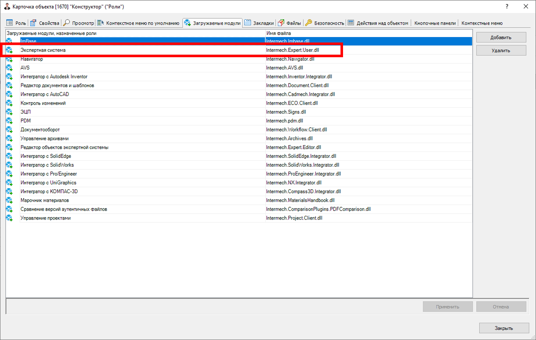This screenshot has width=536, height=340.
Task: Sort by Загружаемые модули, назначенные роли header
Action: point(135,34)
